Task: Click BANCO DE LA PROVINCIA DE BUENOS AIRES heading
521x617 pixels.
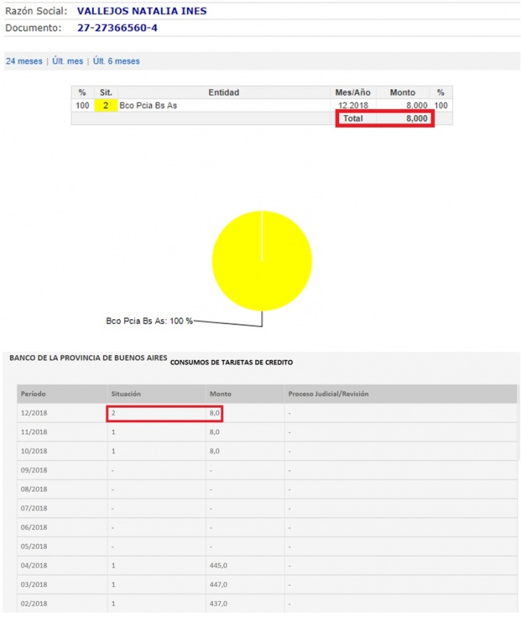Action: 88,358
